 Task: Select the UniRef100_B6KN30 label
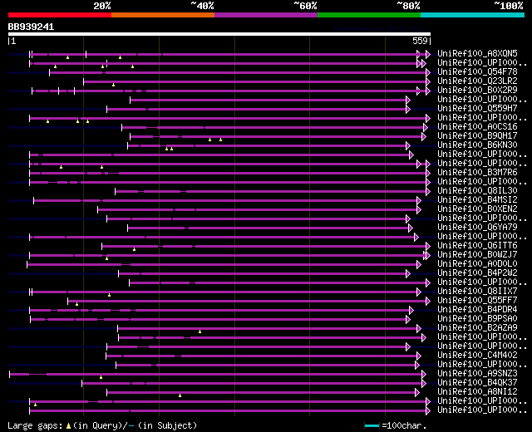click(x=477, y=145)
